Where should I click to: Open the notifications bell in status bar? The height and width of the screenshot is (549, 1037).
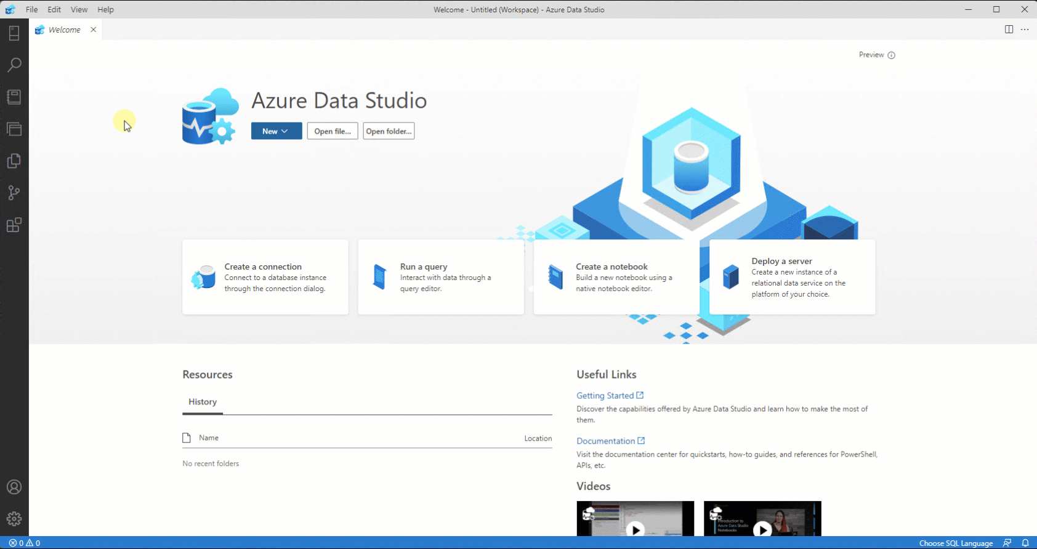(1025, 543)
